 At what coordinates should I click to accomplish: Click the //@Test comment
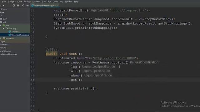coord(52,49)
